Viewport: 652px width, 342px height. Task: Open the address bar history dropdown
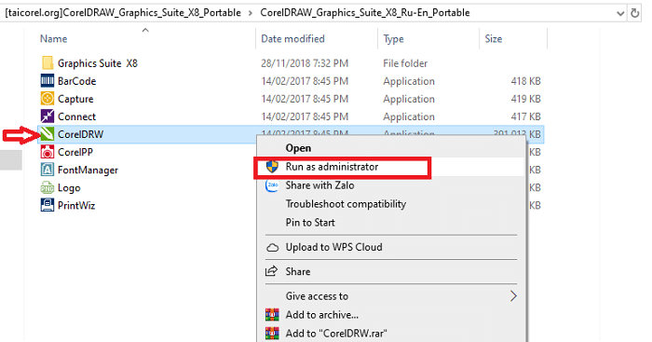pos(620,13)
